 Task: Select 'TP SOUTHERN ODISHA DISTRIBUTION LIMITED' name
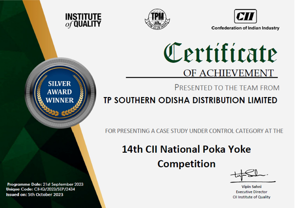190,100
